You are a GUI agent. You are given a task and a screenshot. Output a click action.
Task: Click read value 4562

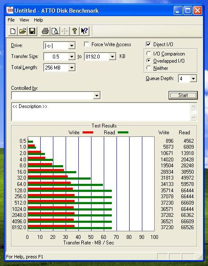tap(189, 141)
